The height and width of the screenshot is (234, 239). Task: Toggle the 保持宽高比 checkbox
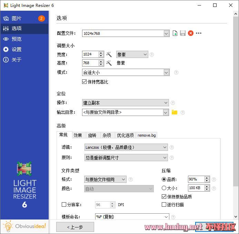coord(84,82)
